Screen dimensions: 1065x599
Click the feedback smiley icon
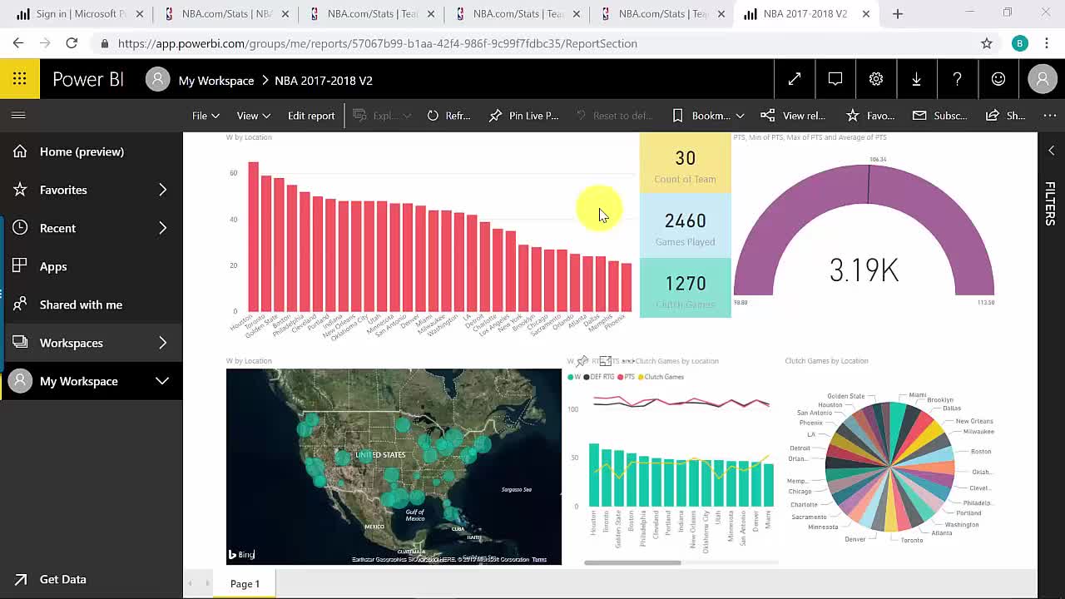click(998, 79)
